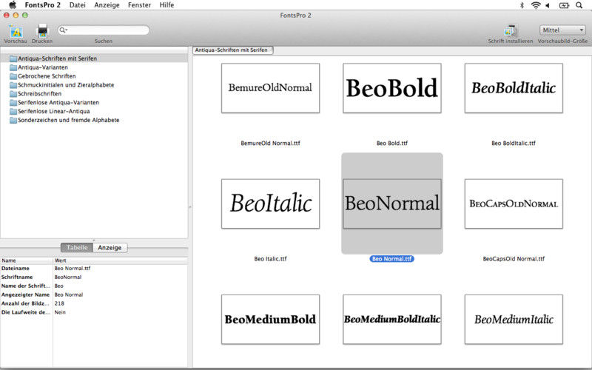
Task: Select the BeoItalic font thumbnail
Action: pyautogui.click(x=270, y=203)
